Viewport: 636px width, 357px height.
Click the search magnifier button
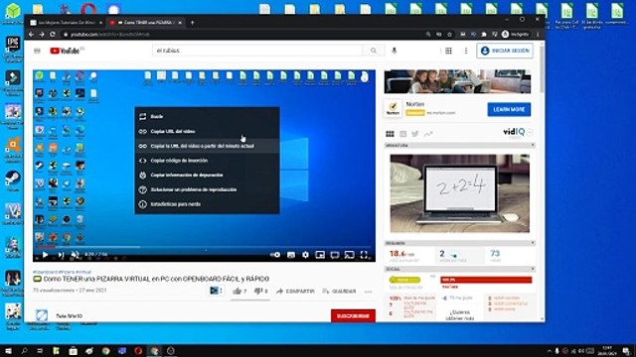click(374, 51)
